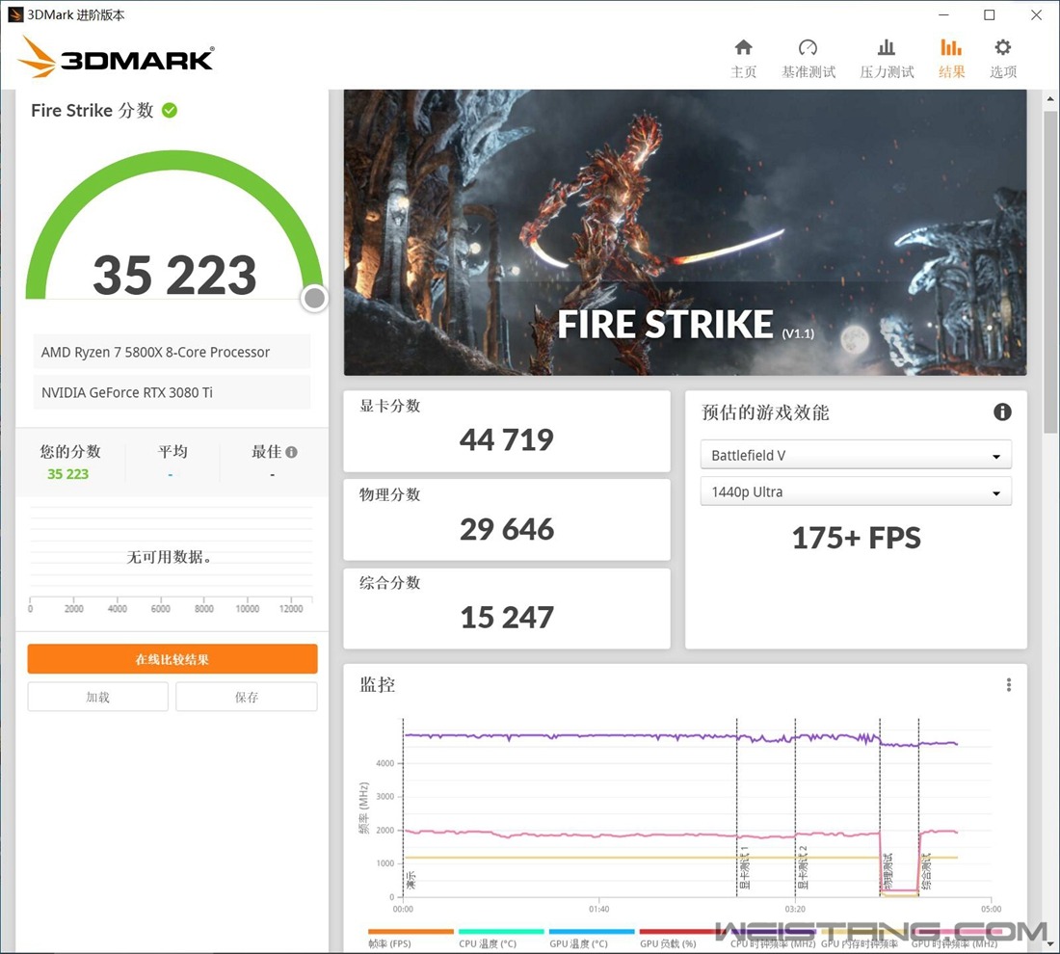Click the green validation checkmark beside Fire Strike 分数
Image resolution: width=1060 pixels, height=954 pixels.
click(x=170, y=110)
